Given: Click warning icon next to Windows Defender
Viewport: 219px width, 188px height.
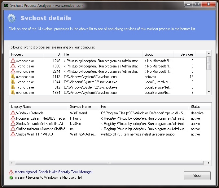Looking at the screenshot, I should [13, 113].
